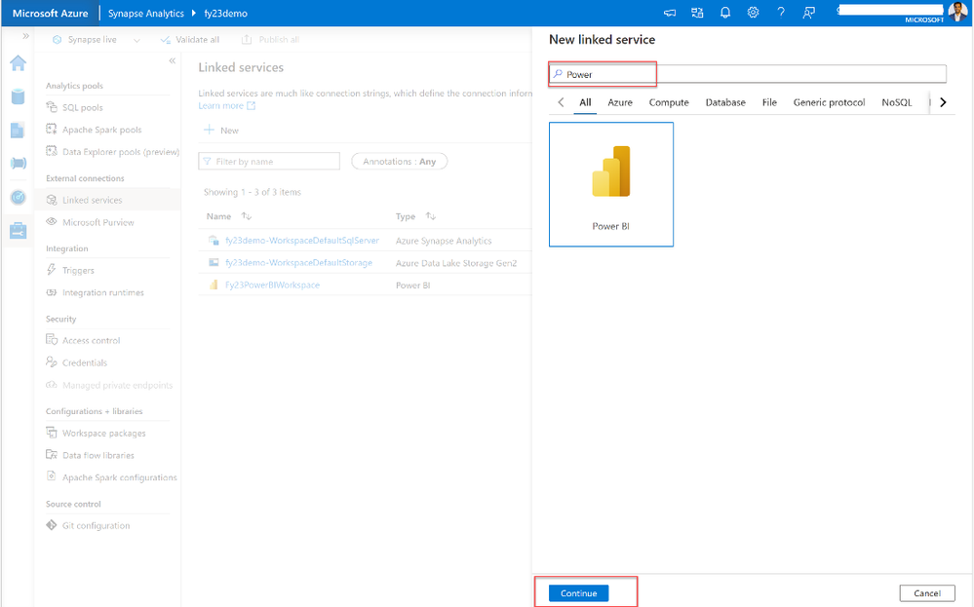This screenshot has height=607, width=974.
Task: Click Validate all in the toolbar
Action: click(190, 40)
